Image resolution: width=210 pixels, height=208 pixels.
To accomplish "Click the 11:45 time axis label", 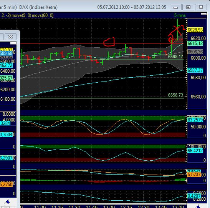I will [92, 206].
